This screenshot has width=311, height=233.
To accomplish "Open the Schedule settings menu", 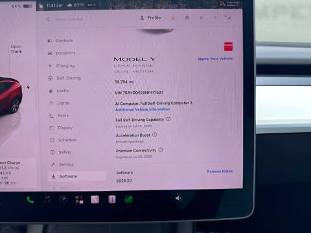I will pos(63,140).
